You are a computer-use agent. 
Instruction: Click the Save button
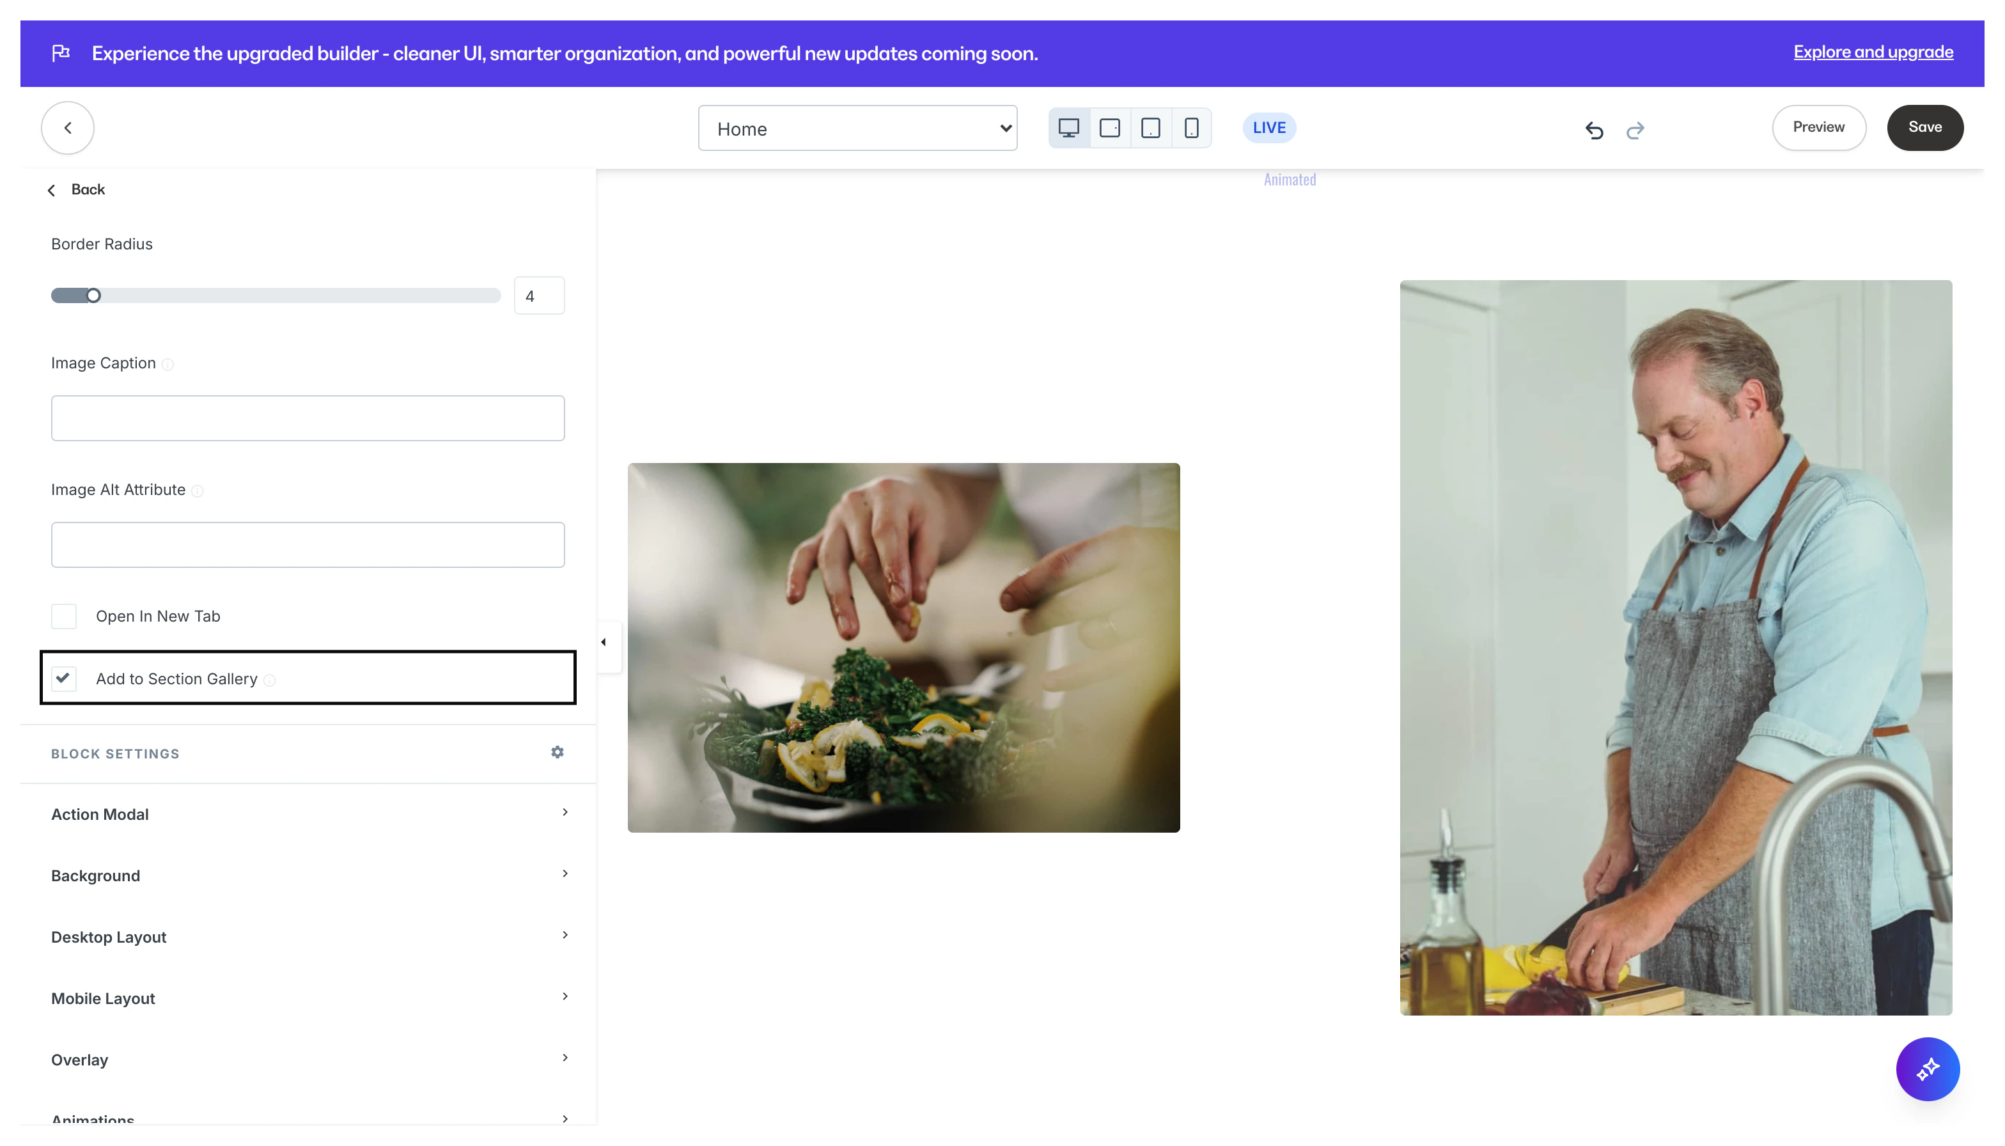coord(1924,127)
